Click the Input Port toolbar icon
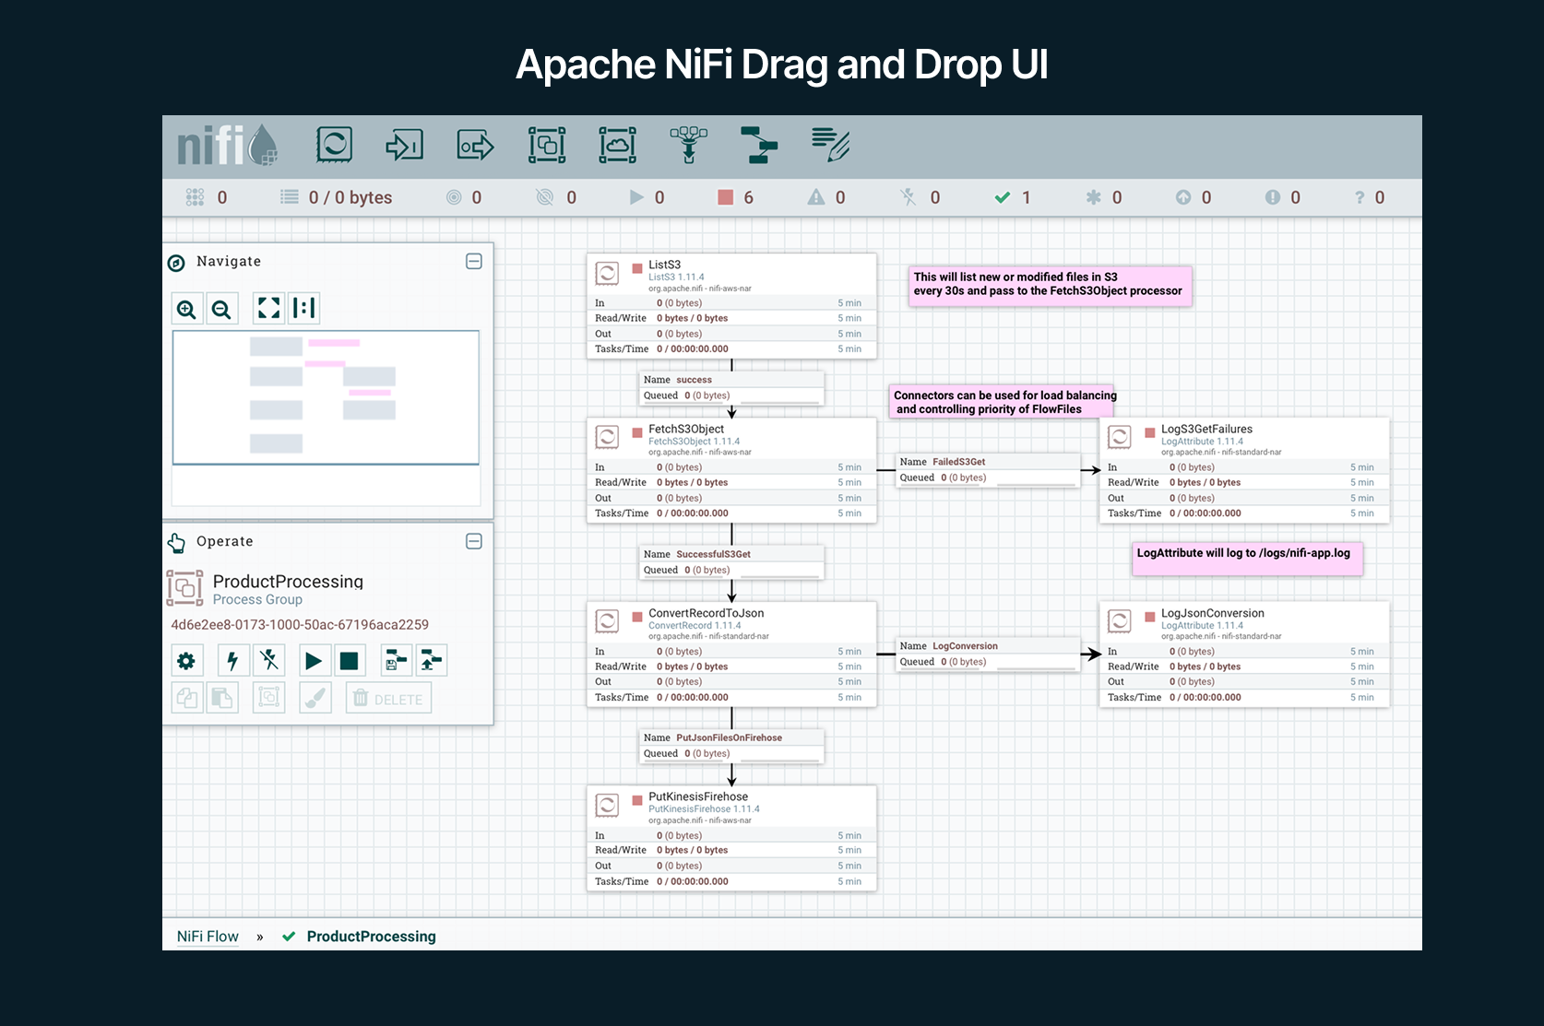The image size is (1544, 1026). (404, 146)
